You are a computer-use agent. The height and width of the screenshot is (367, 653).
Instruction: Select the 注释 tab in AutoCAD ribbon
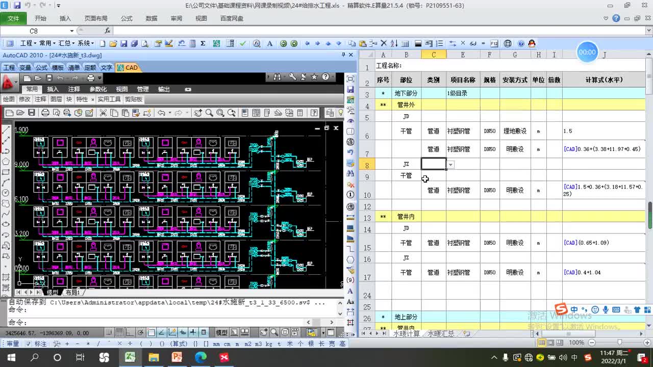pos(74,89)
